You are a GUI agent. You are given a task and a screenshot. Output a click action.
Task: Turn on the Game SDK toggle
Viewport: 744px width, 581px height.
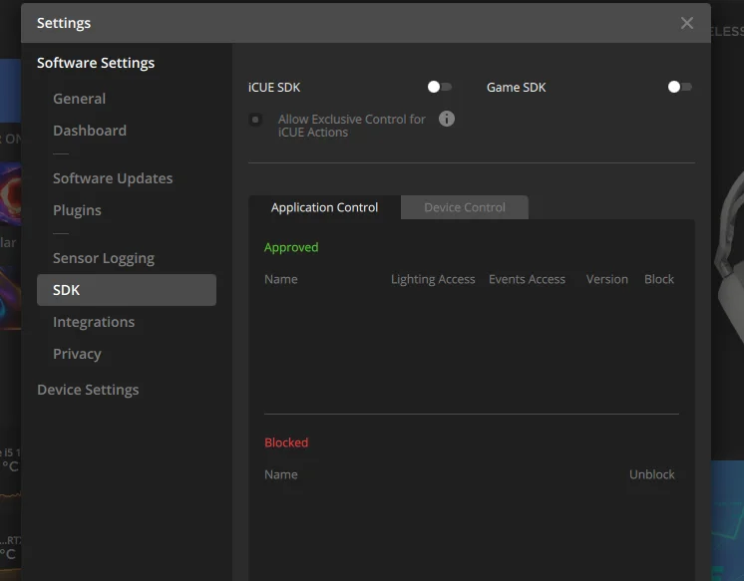(x=680, y=88)
